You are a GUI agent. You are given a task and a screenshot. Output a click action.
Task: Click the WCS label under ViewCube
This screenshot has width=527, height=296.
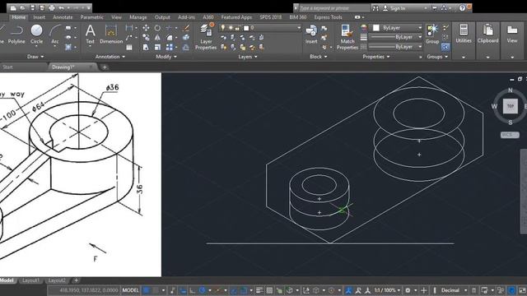tap(510, 135)
